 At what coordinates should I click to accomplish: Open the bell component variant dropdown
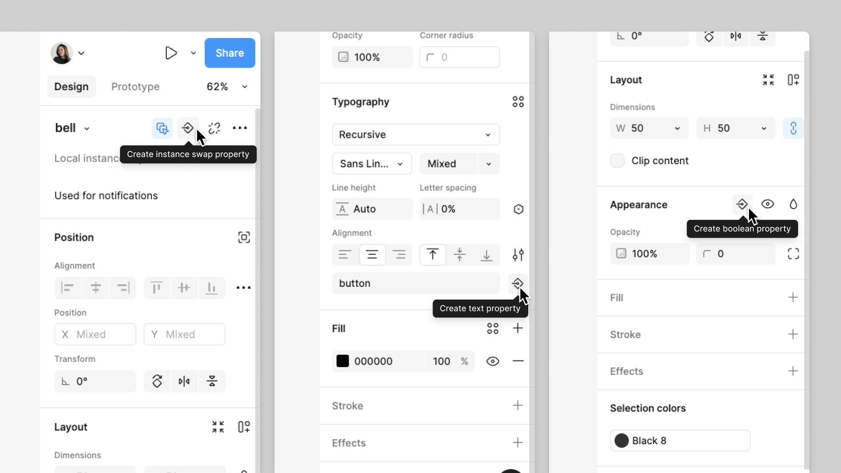click(x=87, y=128)
